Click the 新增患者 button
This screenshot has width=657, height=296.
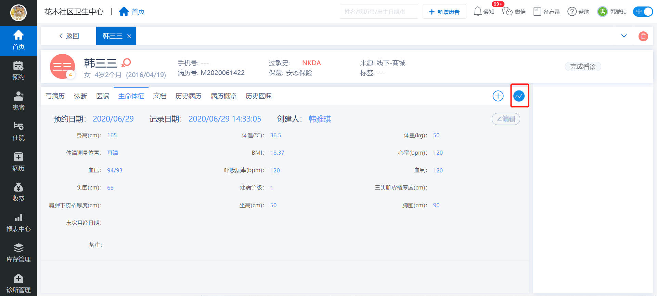(444, 12)
